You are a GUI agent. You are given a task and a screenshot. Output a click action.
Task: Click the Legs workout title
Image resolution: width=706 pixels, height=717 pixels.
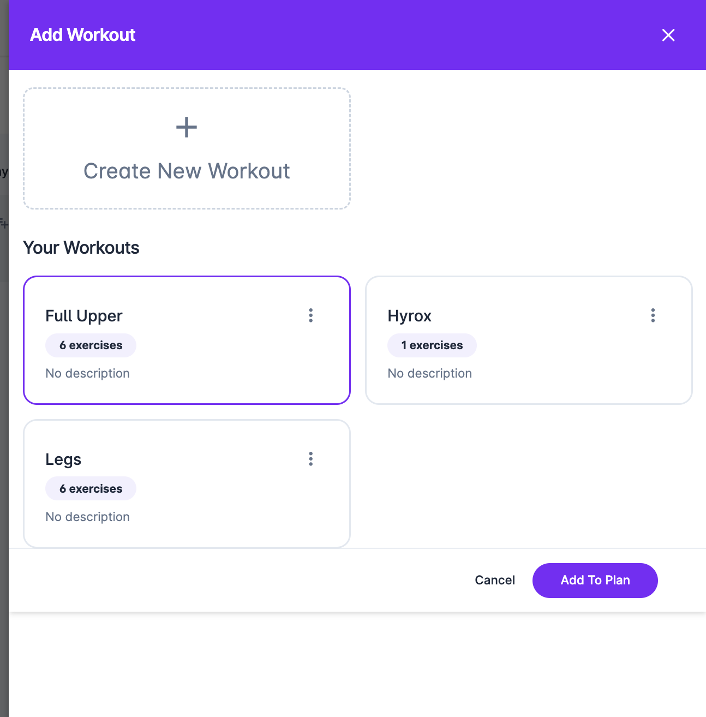(63, 459)
